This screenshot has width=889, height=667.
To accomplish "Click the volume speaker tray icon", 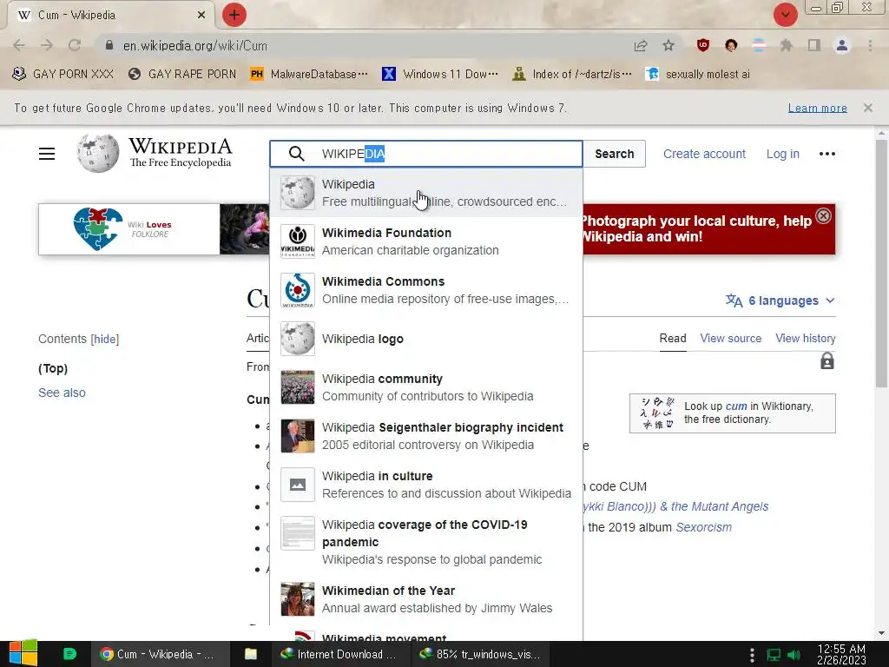I will (x=794, y=655).
